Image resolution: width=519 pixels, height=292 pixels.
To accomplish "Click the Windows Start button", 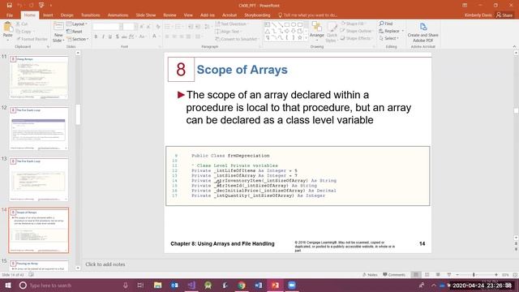I will coord(8,285).
